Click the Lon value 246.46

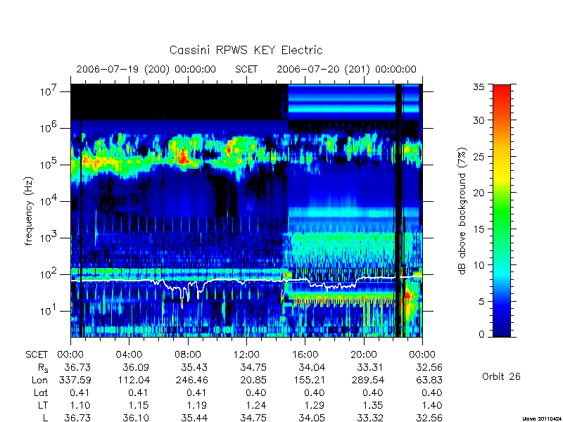click(x=191, y=380)
